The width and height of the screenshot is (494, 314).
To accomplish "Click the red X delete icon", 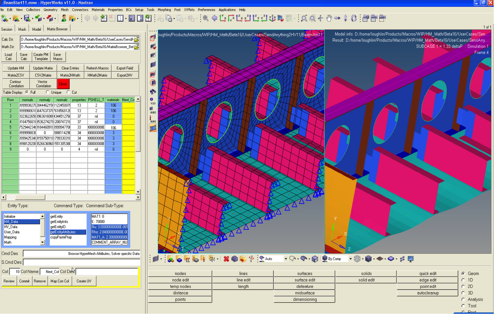I will point(226,259).
